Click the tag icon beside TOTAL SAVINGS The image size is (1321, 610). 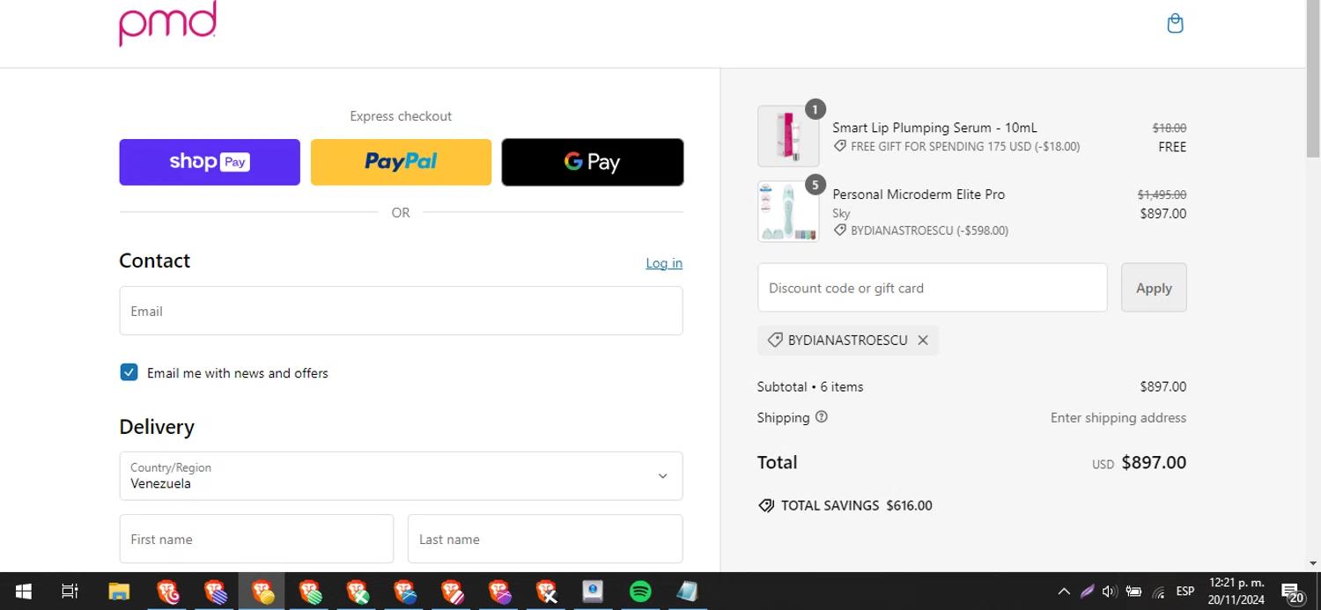(766, 505)
